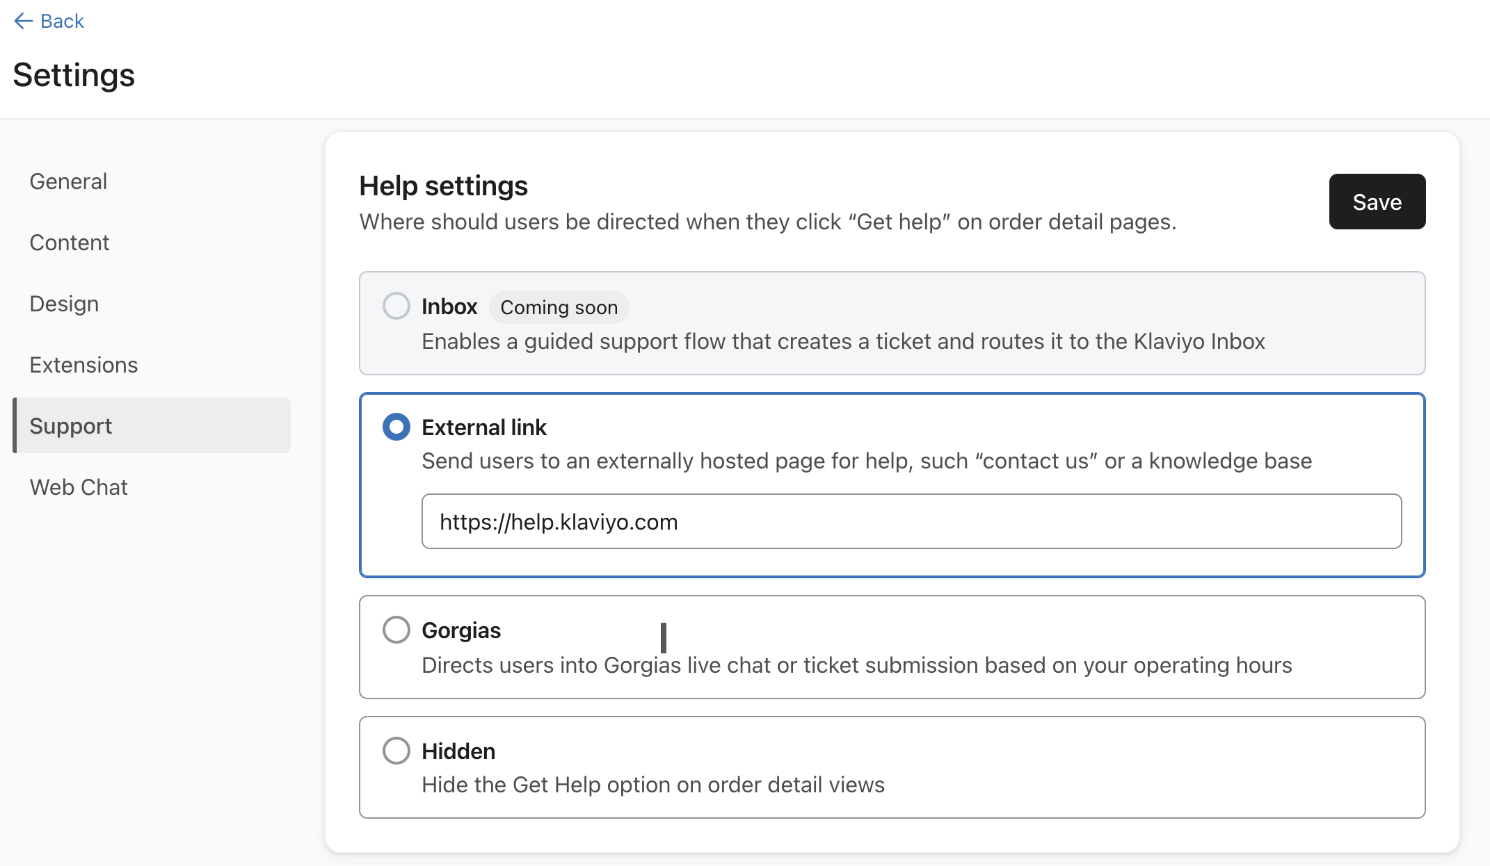Viewport: 1490px width, 866px height.
Task: Select the External link radio button
Action: (x=395, y=427)
